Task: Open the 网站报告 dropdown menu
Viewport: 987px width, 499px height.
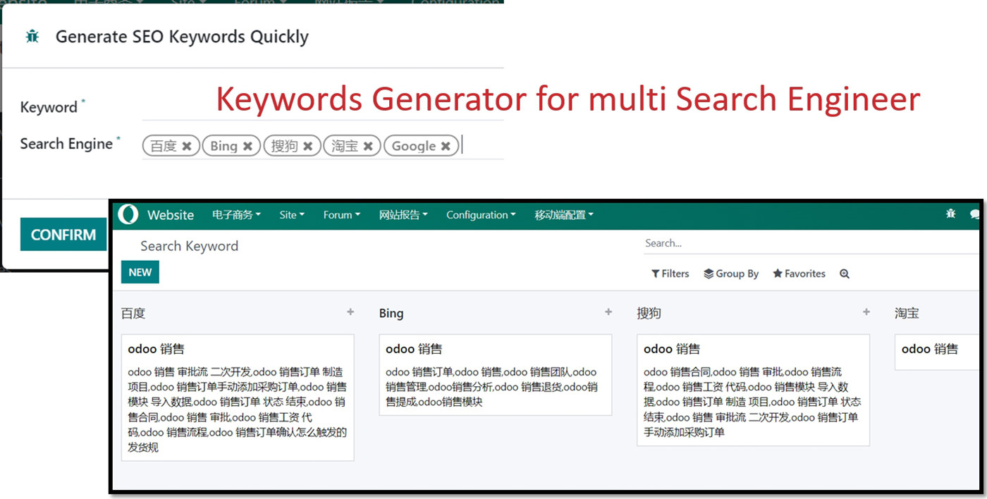Action: (403, 215)
